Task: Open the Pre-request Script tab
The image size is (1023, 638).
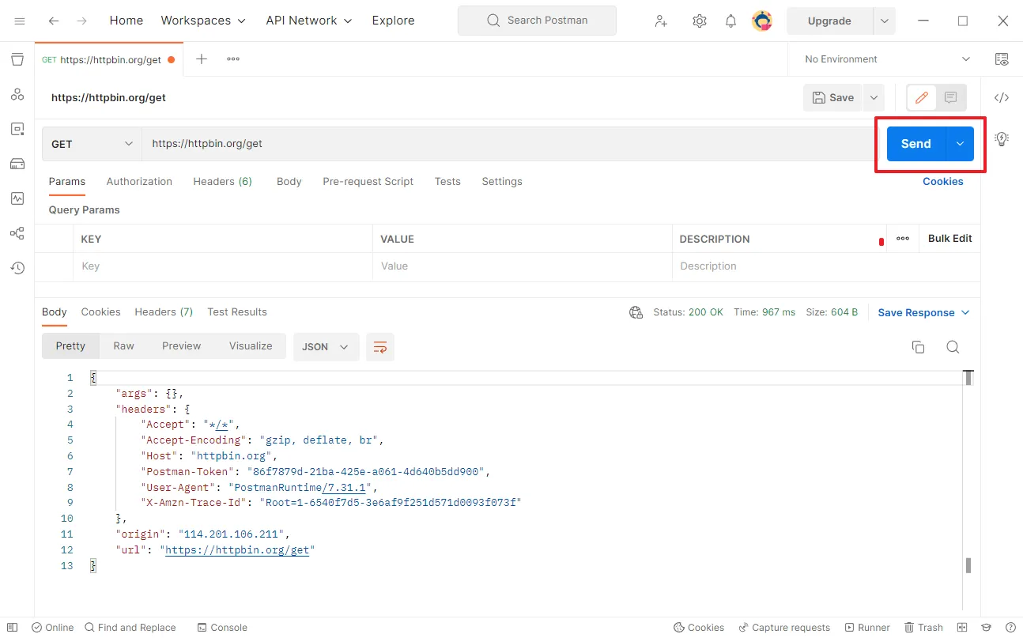Action: pos(368,182)
